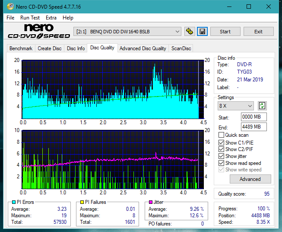Open the drive options icon with hand

(190, 32)
